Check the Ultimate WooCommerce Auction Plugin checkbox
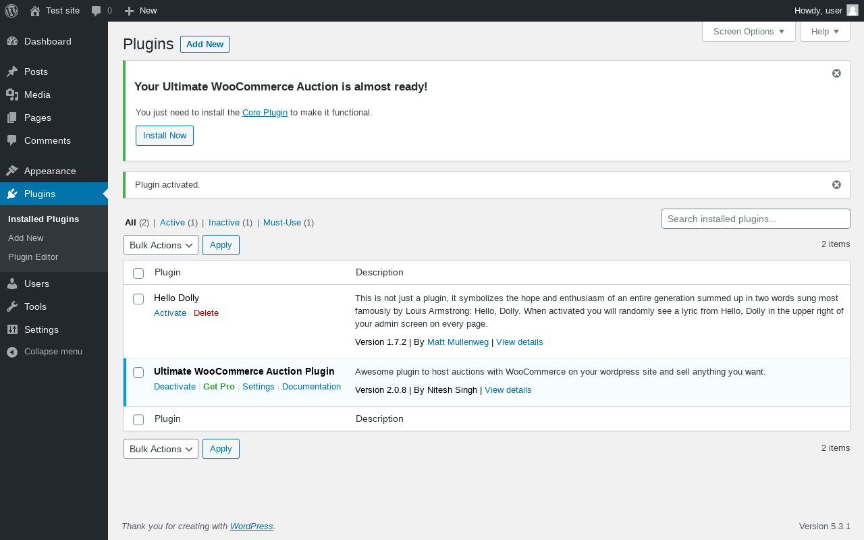The image size is (864, 540). (138, 372)
